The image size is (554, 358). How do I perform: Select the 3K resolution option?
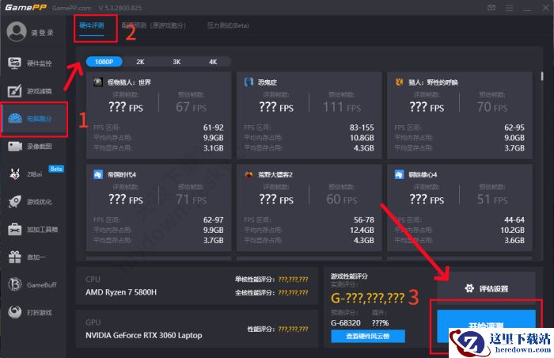[176, 62]
